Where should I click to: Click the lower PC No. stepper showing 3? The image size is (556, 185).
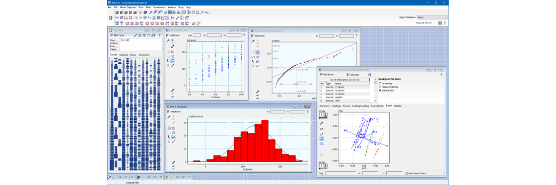[323, 165]
